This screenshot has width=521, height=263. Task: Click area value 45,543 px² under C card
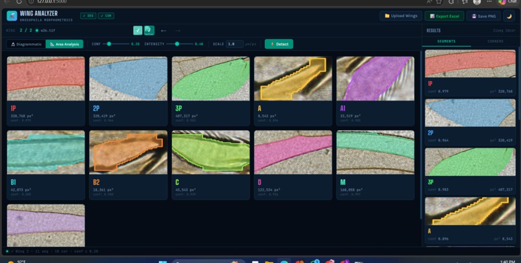(x=186, y=190)
